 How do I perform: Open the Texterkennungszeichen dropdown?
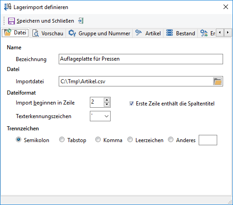(100, 116)
